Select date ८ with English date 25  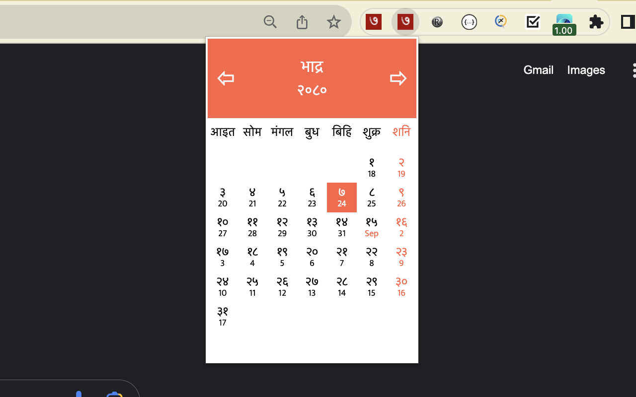[372, 198]
